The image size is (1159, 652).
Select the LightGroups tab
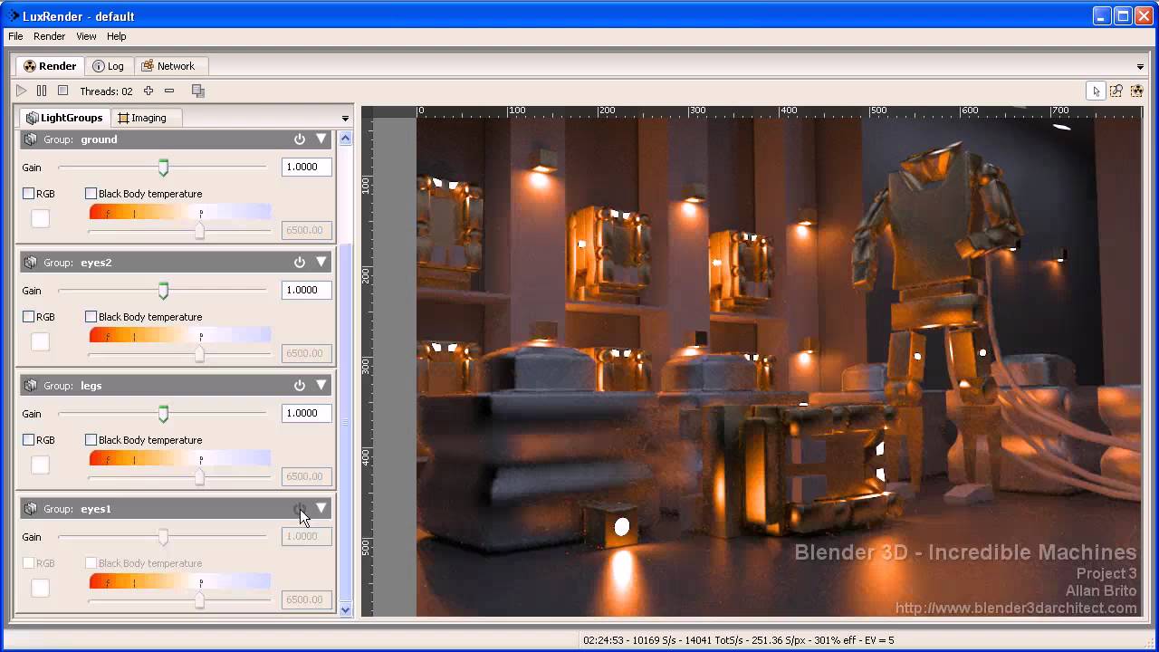click(64, 118)
